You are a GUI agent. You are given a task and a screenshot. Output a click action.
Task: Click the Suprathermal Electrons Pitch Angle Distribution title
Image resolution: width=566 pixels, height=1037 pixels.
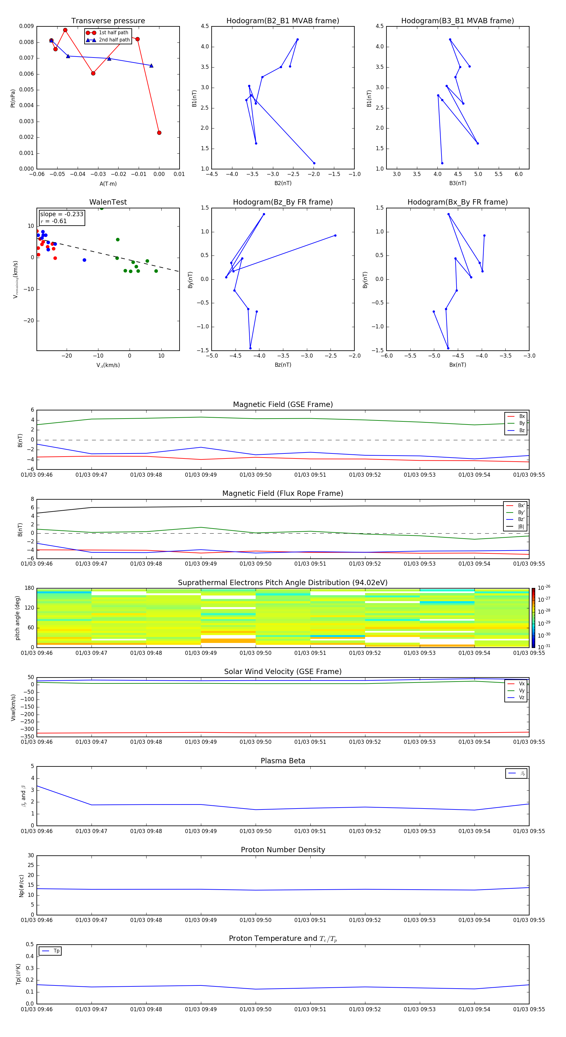click(x=283, y=583)
